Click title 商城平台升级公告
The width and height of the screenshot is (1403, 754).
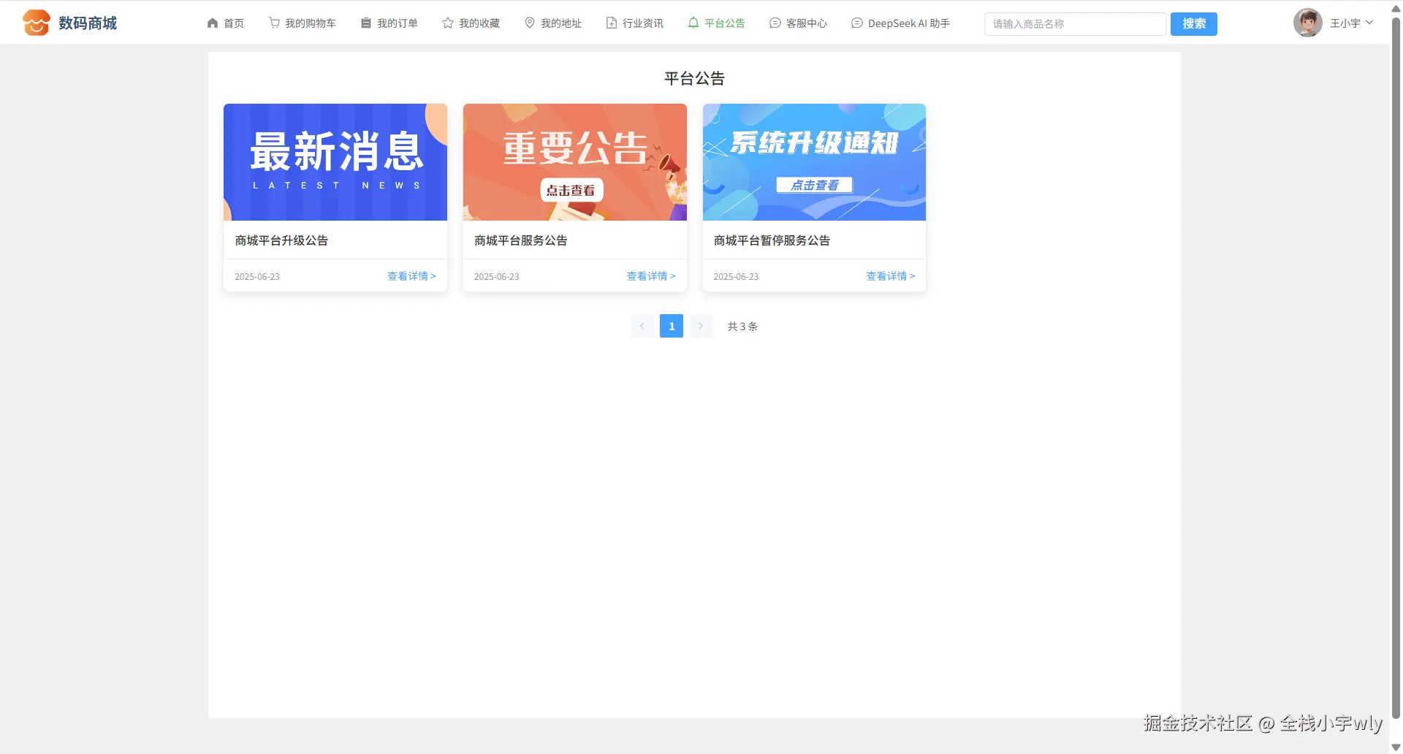(281, 240)
